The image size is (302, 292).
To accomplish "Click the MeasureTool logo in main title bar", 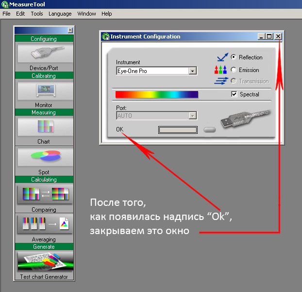I will click(x=5, y=4).
